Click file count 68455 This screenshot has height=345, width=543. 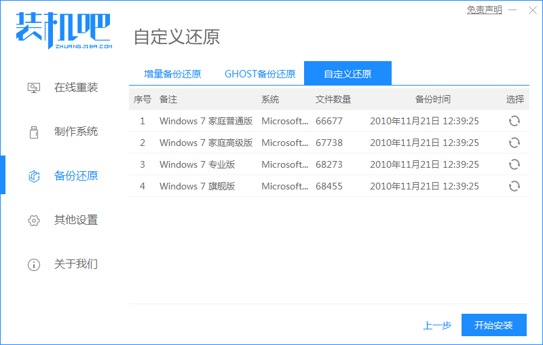pos(329,186)
